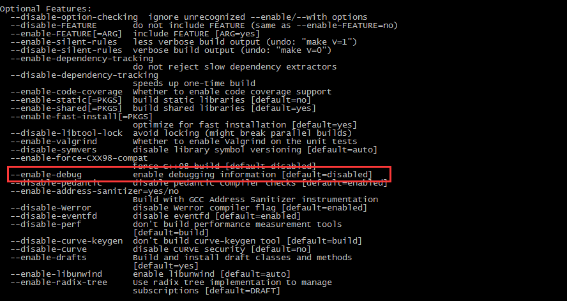This screenshot has height=301, width=567.
Task: Click the --enable-force-CXX98-compat option
Action: [79, 158]
